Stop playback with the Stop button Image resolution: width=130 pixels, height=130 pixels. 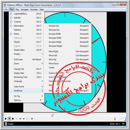[x=13, y=119]
